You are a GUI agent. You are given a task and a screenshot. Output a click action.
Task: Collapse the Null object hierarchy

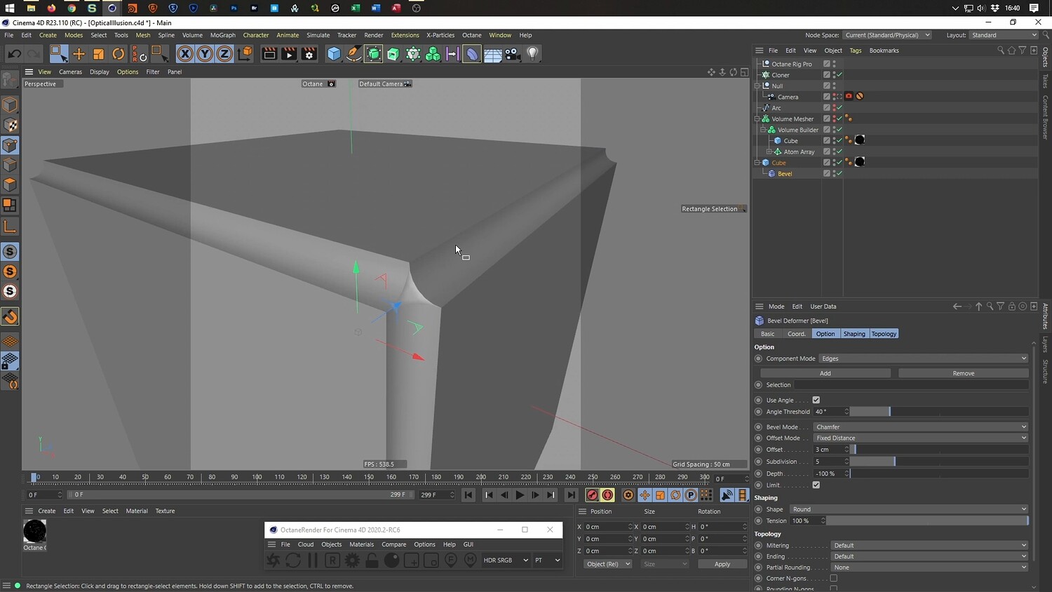coord(757,86)
